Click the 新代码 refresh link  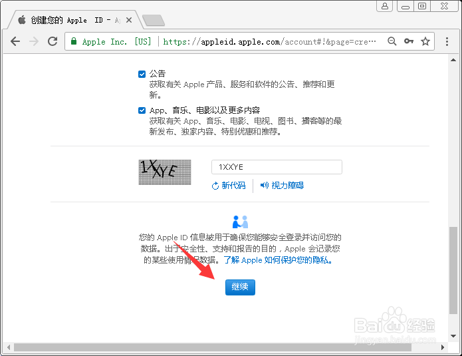point(229,186)
